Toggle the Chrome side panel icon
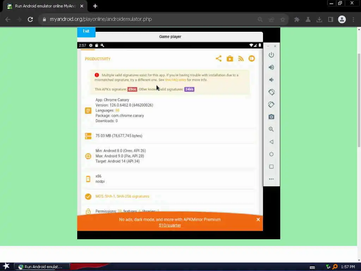 (331, 19)
